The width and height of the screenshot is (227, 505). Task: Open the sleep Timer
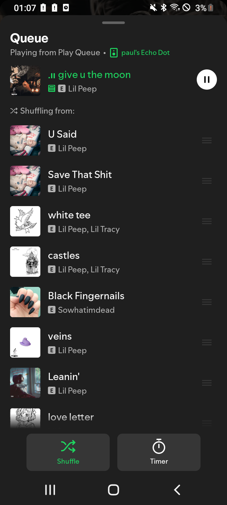[159, 452]
